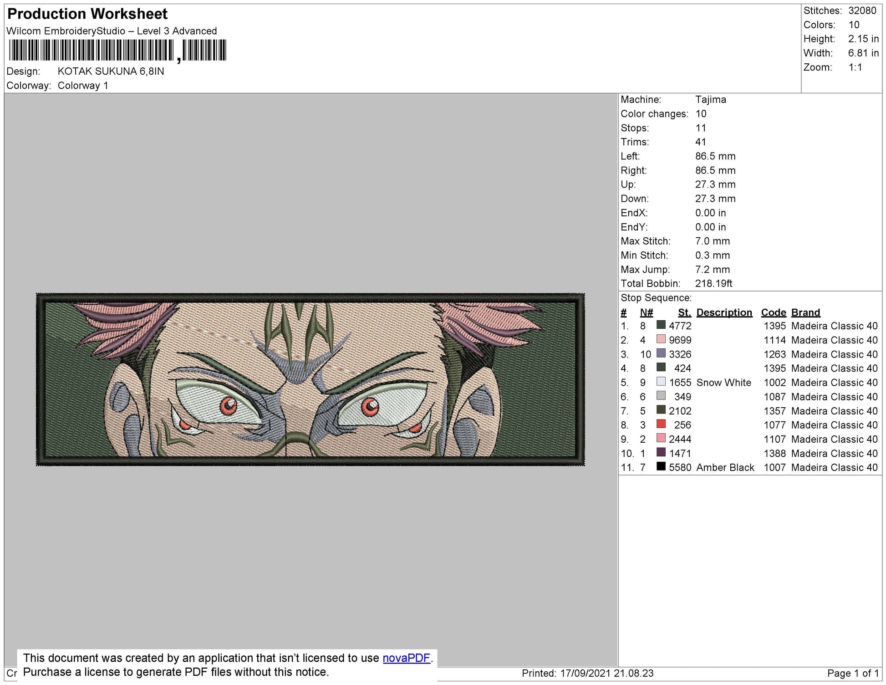Click the color swatch for stop 1
Image resolution: width=886 pixels, height=685 pixels.
coord(661,325)
